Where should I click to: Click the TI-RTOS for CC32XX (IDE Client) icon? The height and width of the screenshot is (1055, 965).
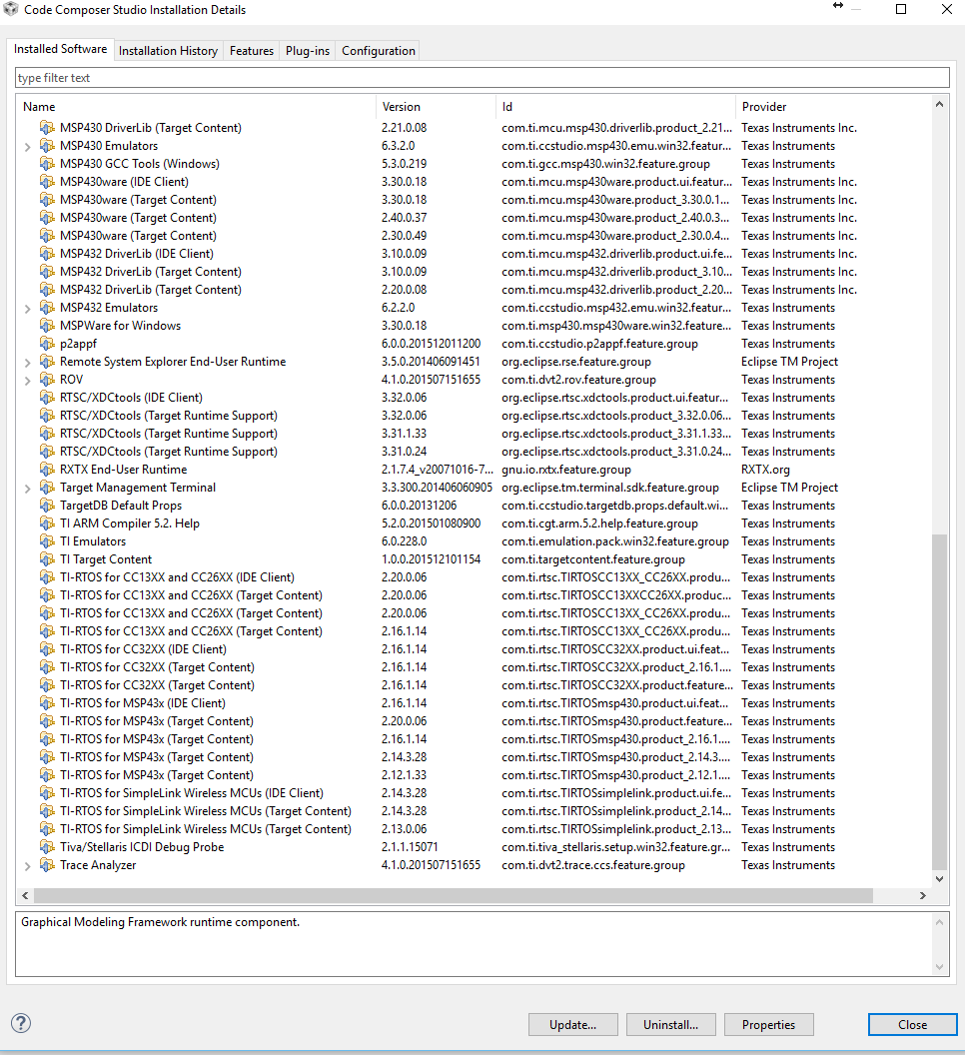pos(47,649)
